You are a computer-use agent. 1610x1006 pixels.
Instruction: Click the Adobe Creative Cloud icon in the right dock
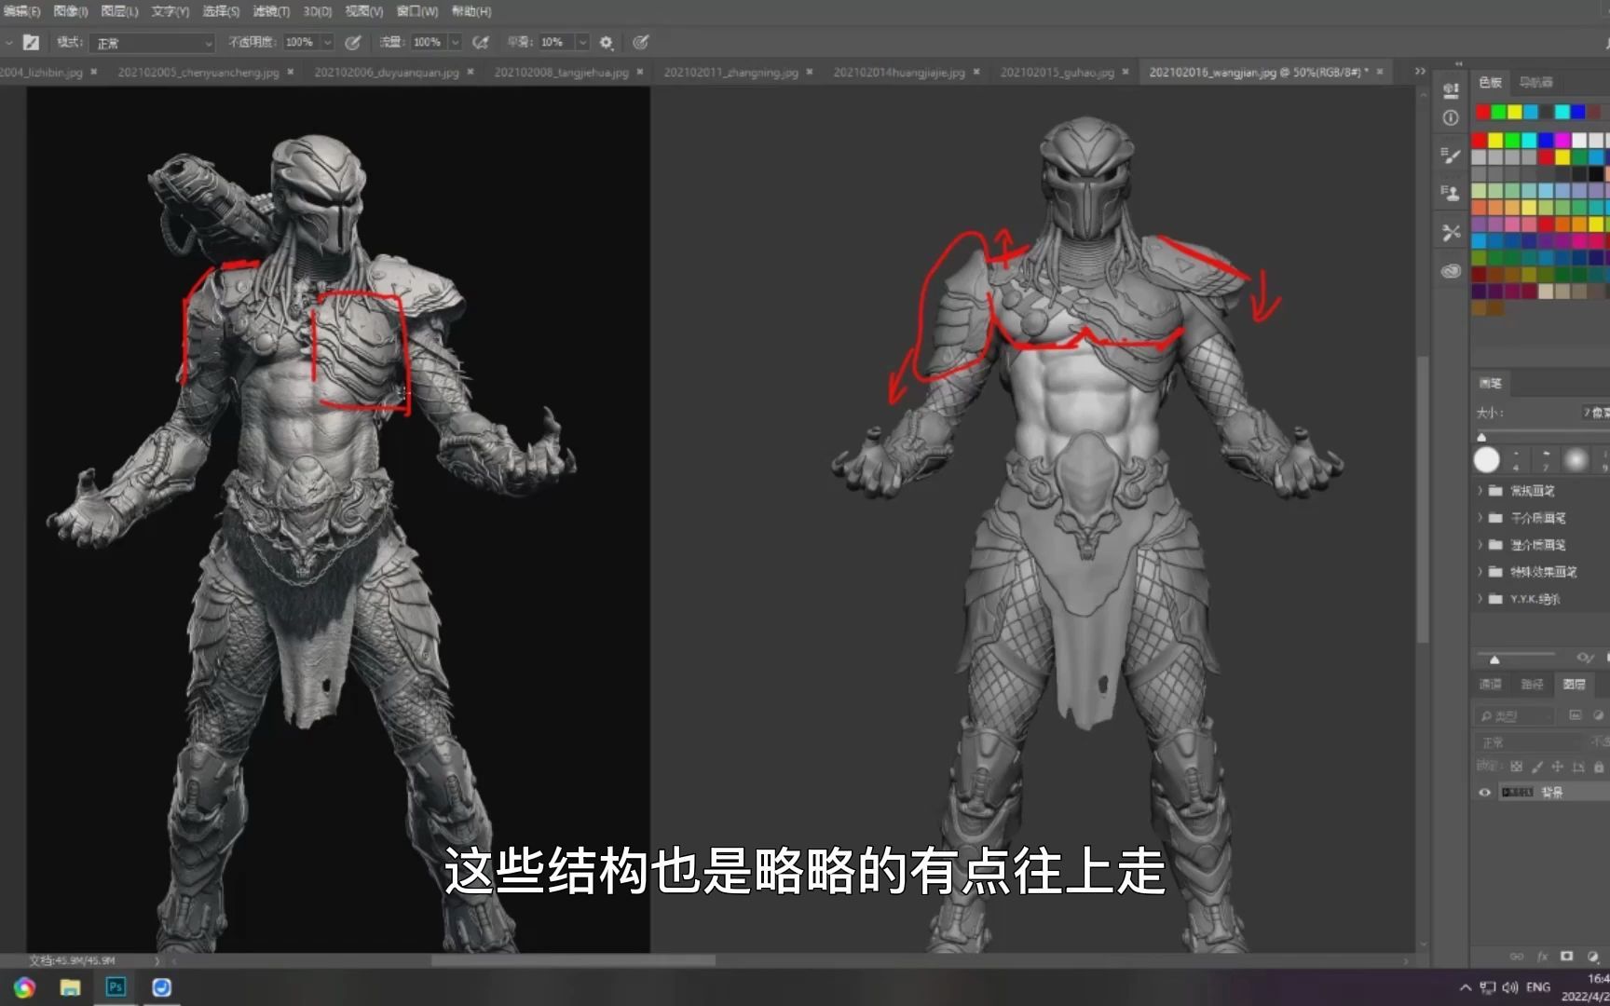click(x=1451, y=272)
